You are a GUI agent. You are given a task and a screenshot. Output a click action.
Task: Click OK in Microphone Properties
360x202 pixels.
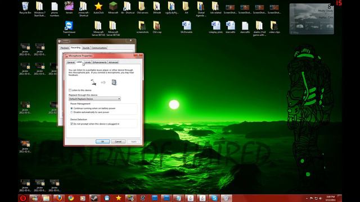(102, 141)
